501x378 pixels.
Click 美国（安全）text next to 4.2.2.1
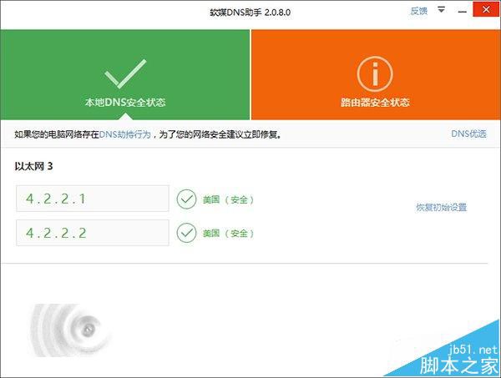click(x=228, y=200)
